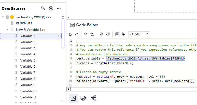Click the AI sparkle assistant icon
Screen dimensions: 197x105
point(124,34)
